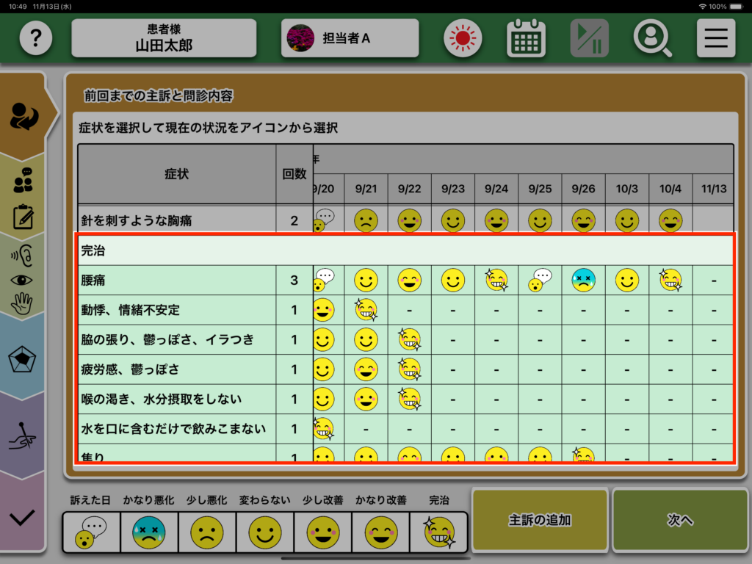
Task: Open the patient search magnifier icon
Action: (652, 38)
